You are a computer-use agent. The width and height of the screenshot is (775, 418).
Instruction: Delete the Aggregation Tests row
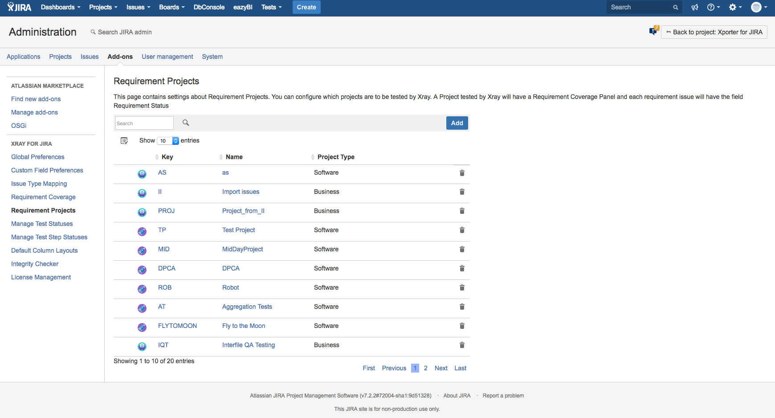coord(462,307)
